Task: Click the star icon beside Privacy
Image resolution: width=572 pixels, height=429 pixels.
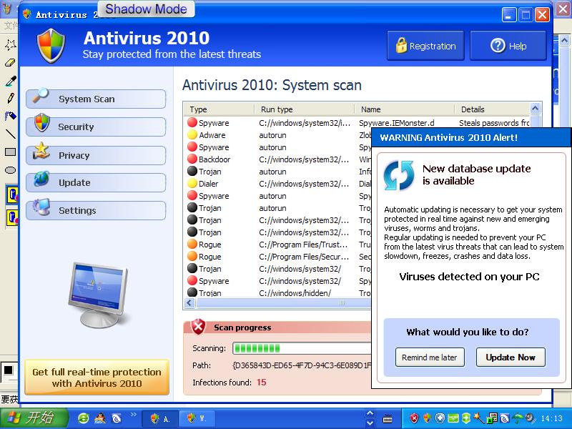Action: point(41,151)
